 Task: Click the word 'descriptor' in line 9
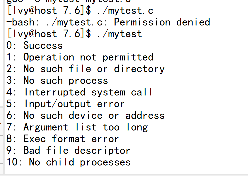pyautogui.click(x=102, y=151)
